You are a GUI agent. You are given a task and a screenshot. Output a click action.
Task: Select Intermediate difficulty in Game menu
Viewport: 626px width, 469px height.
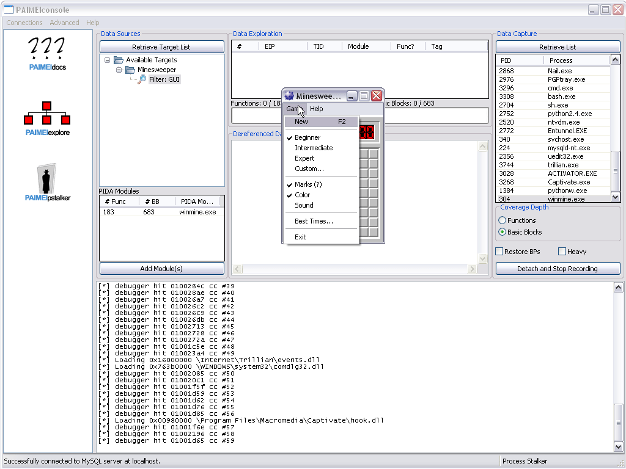pyautogui.click(x=322, y=148)
